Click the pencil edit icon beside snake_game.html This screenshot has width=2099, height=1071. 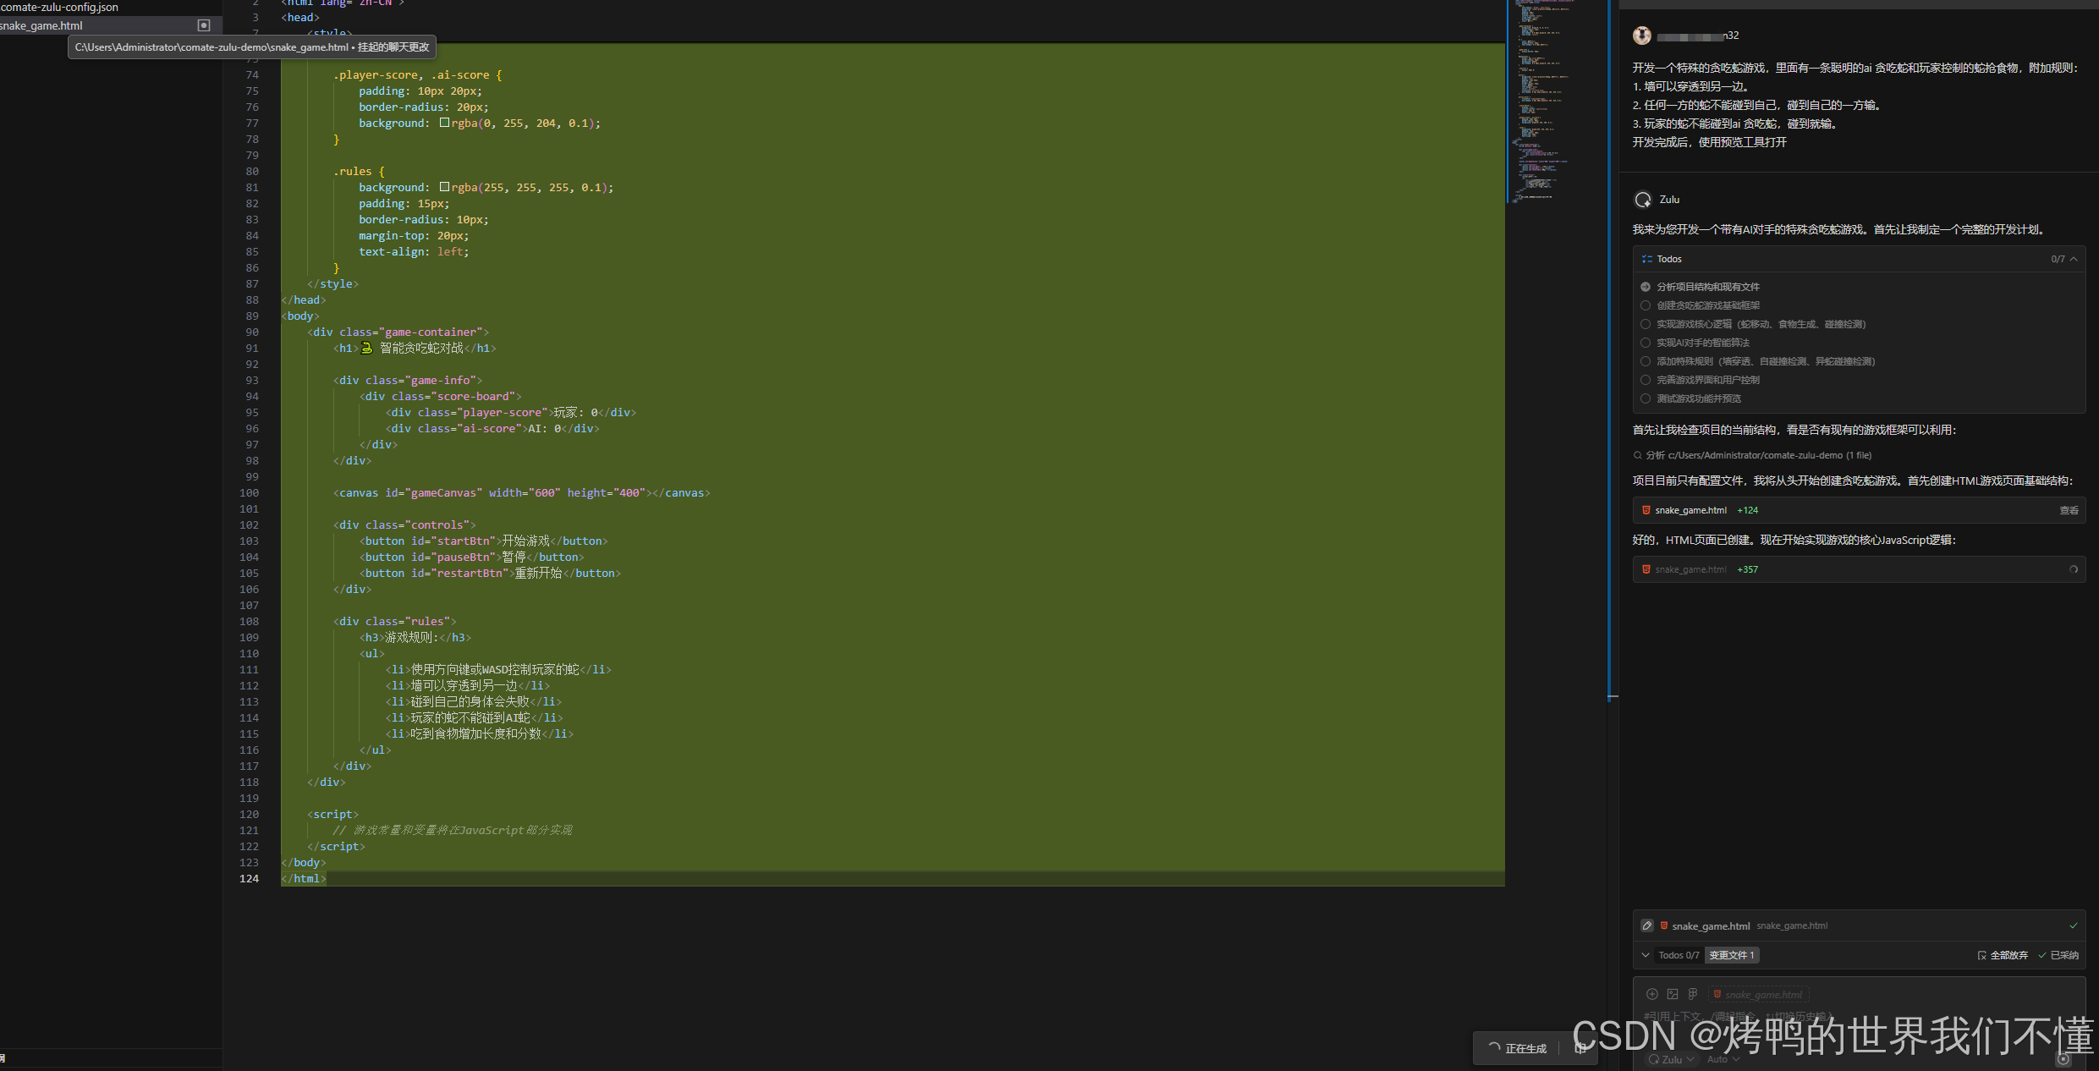[1646, 925]
